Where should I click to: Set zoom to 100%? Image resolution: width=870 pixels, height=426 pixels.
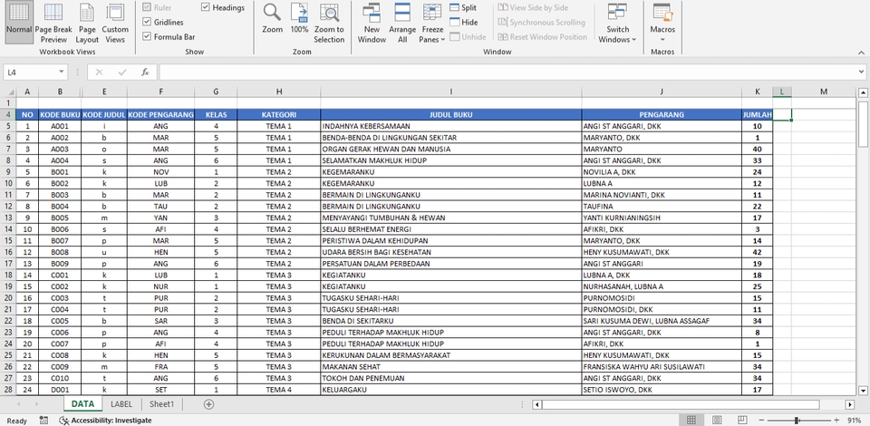pyautogui.click(x=299, y=19)
